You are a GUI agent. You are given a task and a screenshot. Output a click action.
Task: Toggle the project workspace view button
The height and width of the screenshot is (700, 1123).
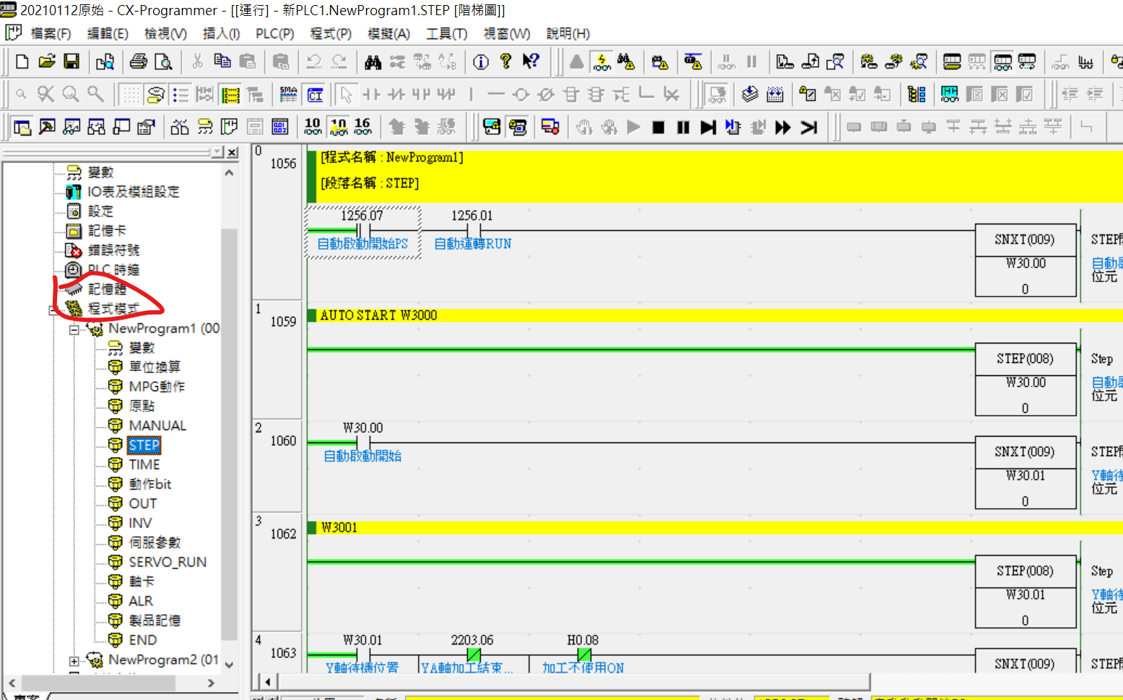coord(22,128)
